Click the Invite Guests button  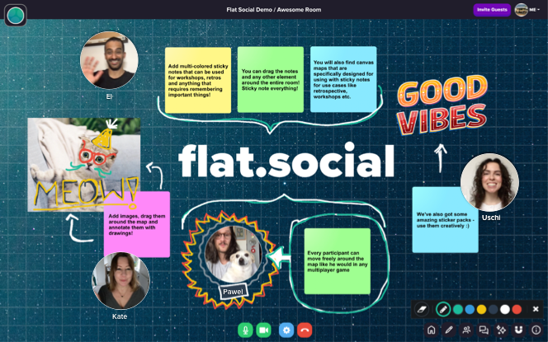coord(492,10)
